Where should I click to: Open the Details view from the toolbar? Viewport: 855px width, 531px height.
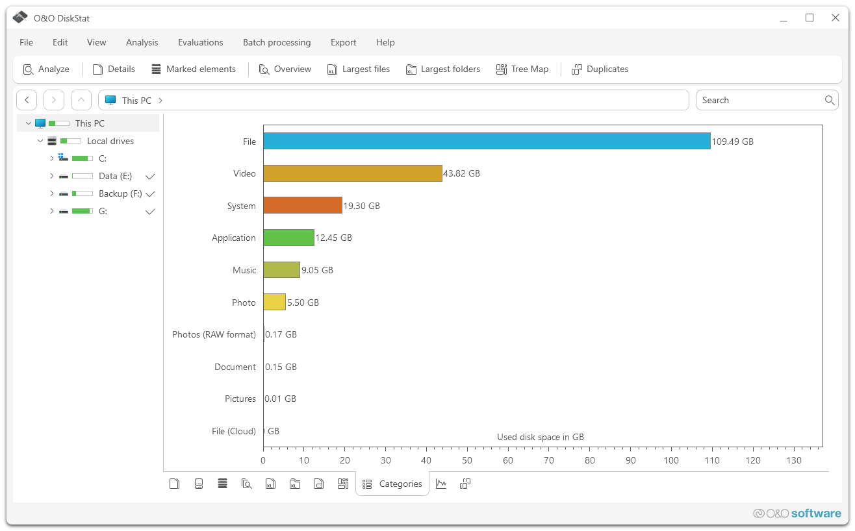[114, 69]
